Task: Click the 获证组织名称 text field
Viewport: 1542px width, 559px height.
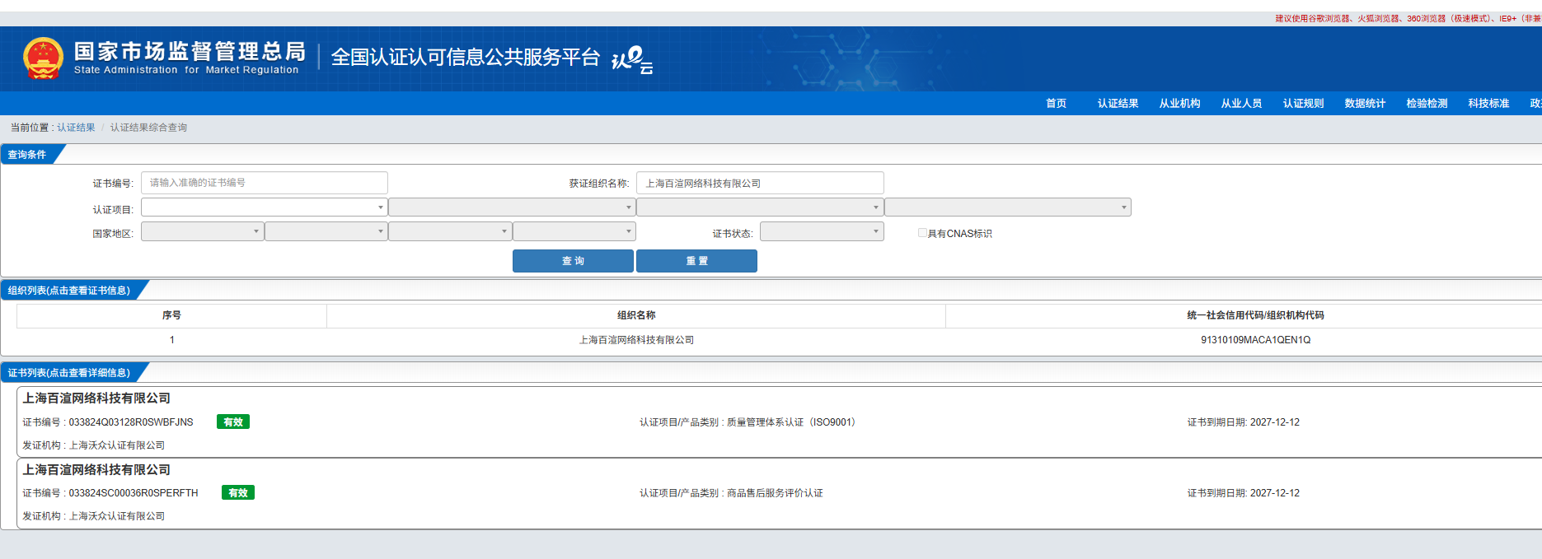Action: [x=759, y=183]
